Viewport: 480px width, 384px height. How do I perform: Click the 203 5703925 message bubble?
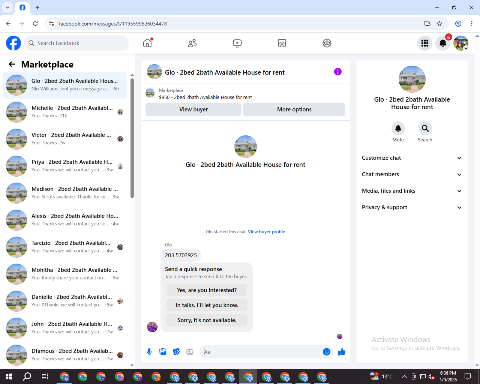click(x=181, y=255)
